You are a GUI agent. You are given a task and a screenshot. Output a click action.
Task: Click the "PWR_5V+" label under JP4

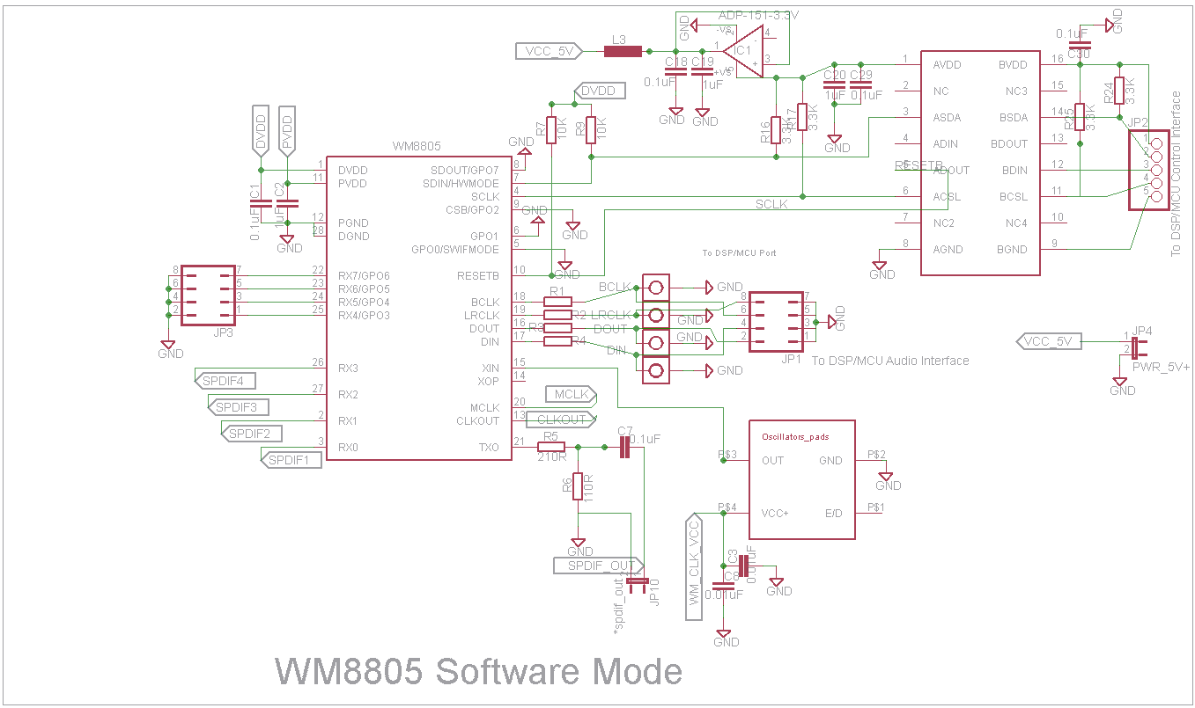click(x=1161, y=367)
